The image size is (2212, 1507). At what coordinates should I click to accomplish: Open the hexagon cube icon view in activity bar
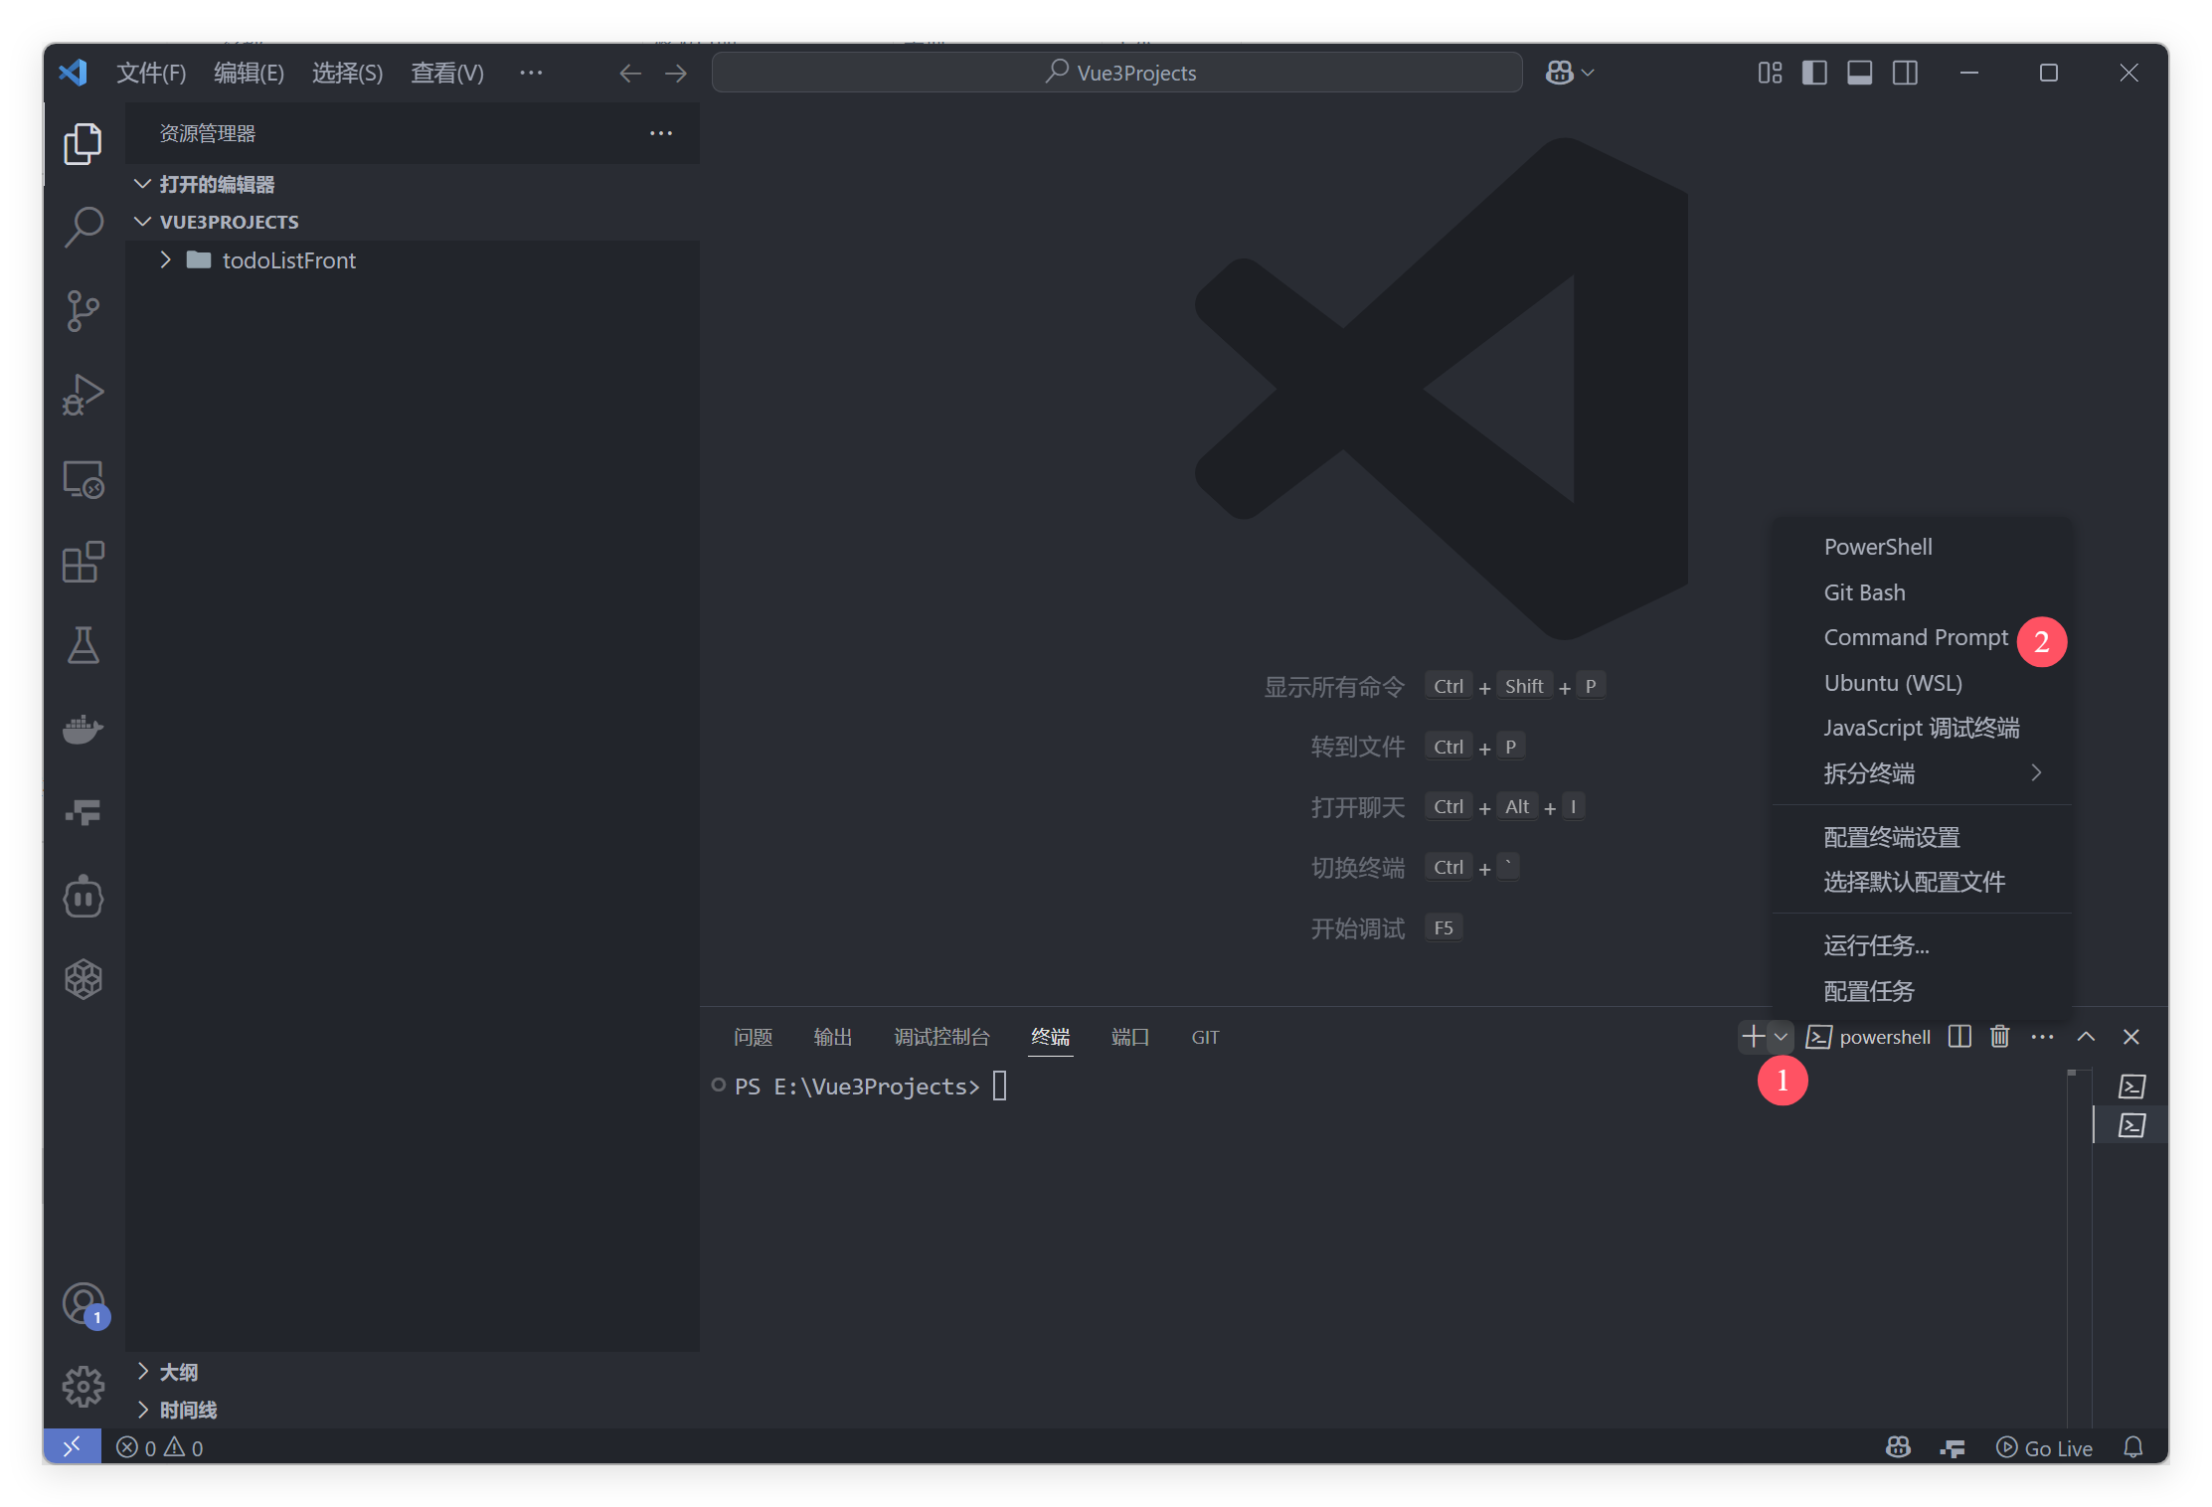[84, 980]
